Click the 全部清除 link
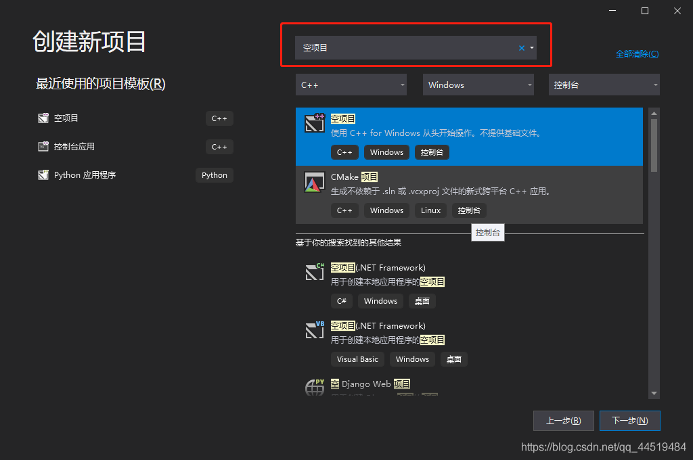This screenshot has height=460, width=693. (637, 54)
